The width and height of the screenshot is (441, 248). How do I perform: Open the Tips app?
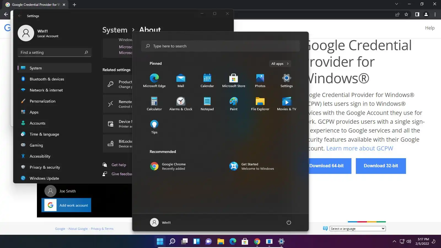[x=154, y=127]
